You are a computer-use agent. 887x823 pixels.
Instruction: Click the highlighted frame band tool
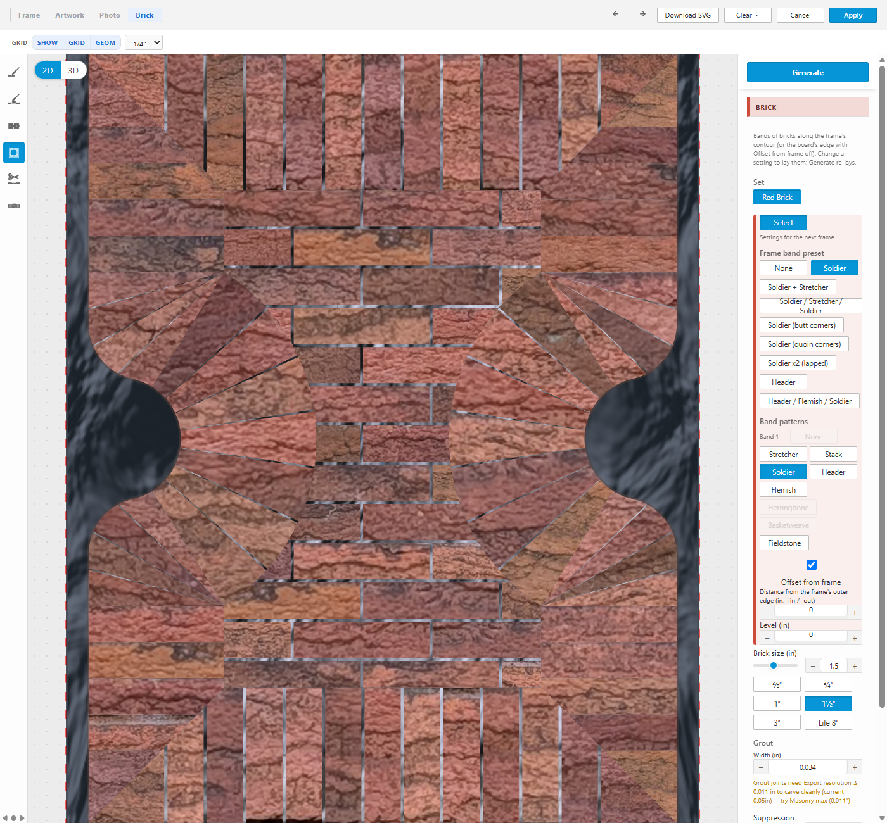14,153
